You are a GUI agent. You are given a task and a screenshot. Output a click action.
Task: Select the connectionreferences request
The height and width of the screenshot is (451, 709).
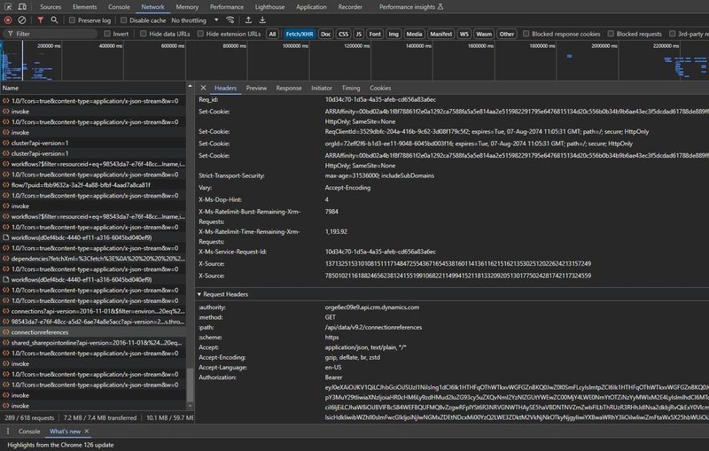tap(41, 331)
